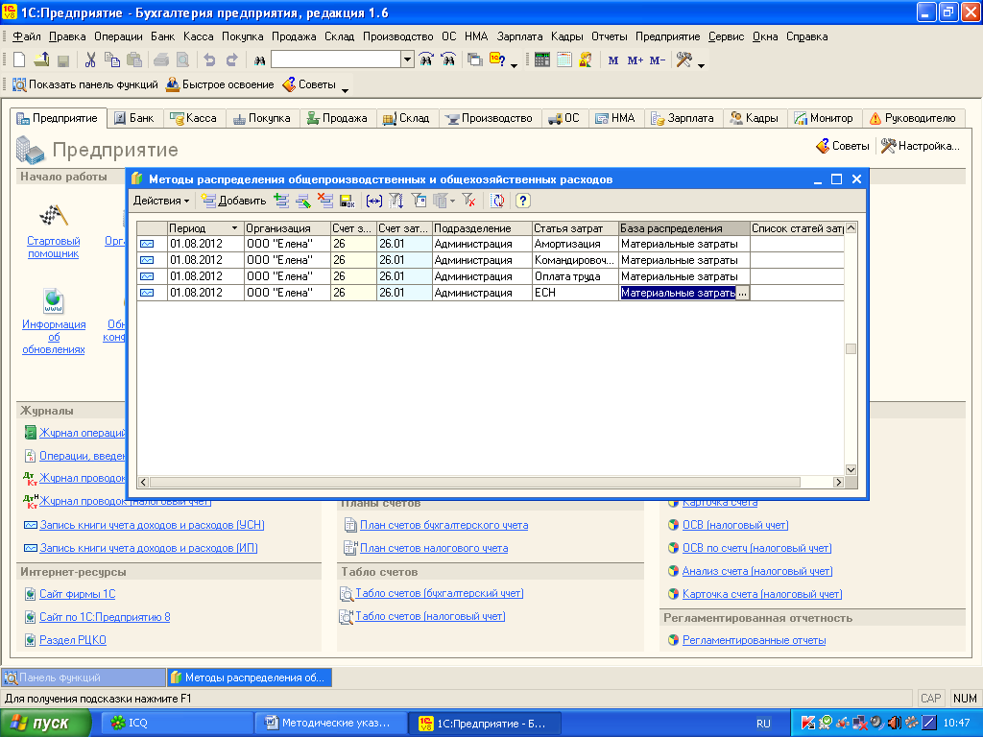983x737 pixels.
Task: Switch to the Руководителю tab
Action: click(x=913, y=118)
